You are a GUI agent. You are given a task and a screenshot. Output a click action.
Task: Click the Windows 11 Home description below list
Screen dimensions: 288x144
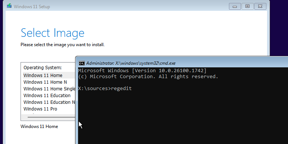click(39, 127)
